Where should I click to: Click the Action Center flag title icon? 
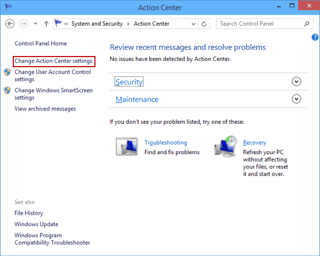8,7
